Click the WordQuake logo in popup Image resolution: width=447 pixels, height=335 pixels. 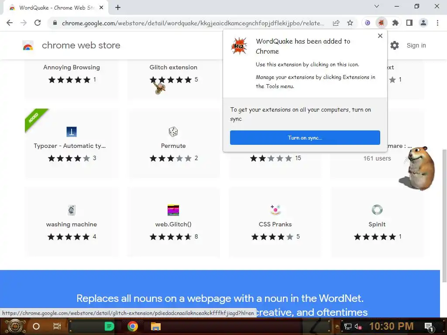(x=239, y=45)
